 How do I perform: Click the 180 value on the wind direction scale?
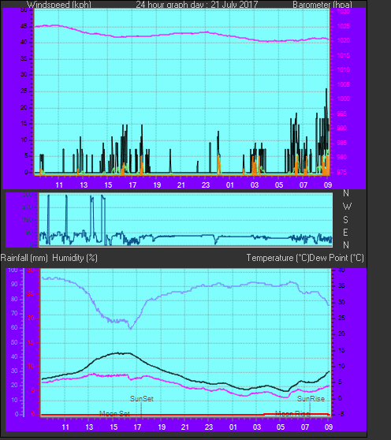[28, 220]
